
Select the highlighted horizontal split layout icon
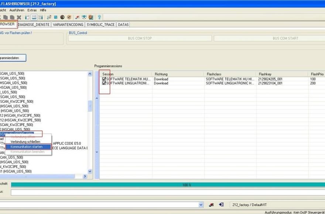tap(34, 17)
